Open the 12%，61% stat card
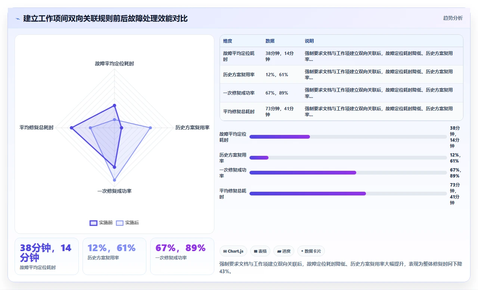 click(114, 256)
